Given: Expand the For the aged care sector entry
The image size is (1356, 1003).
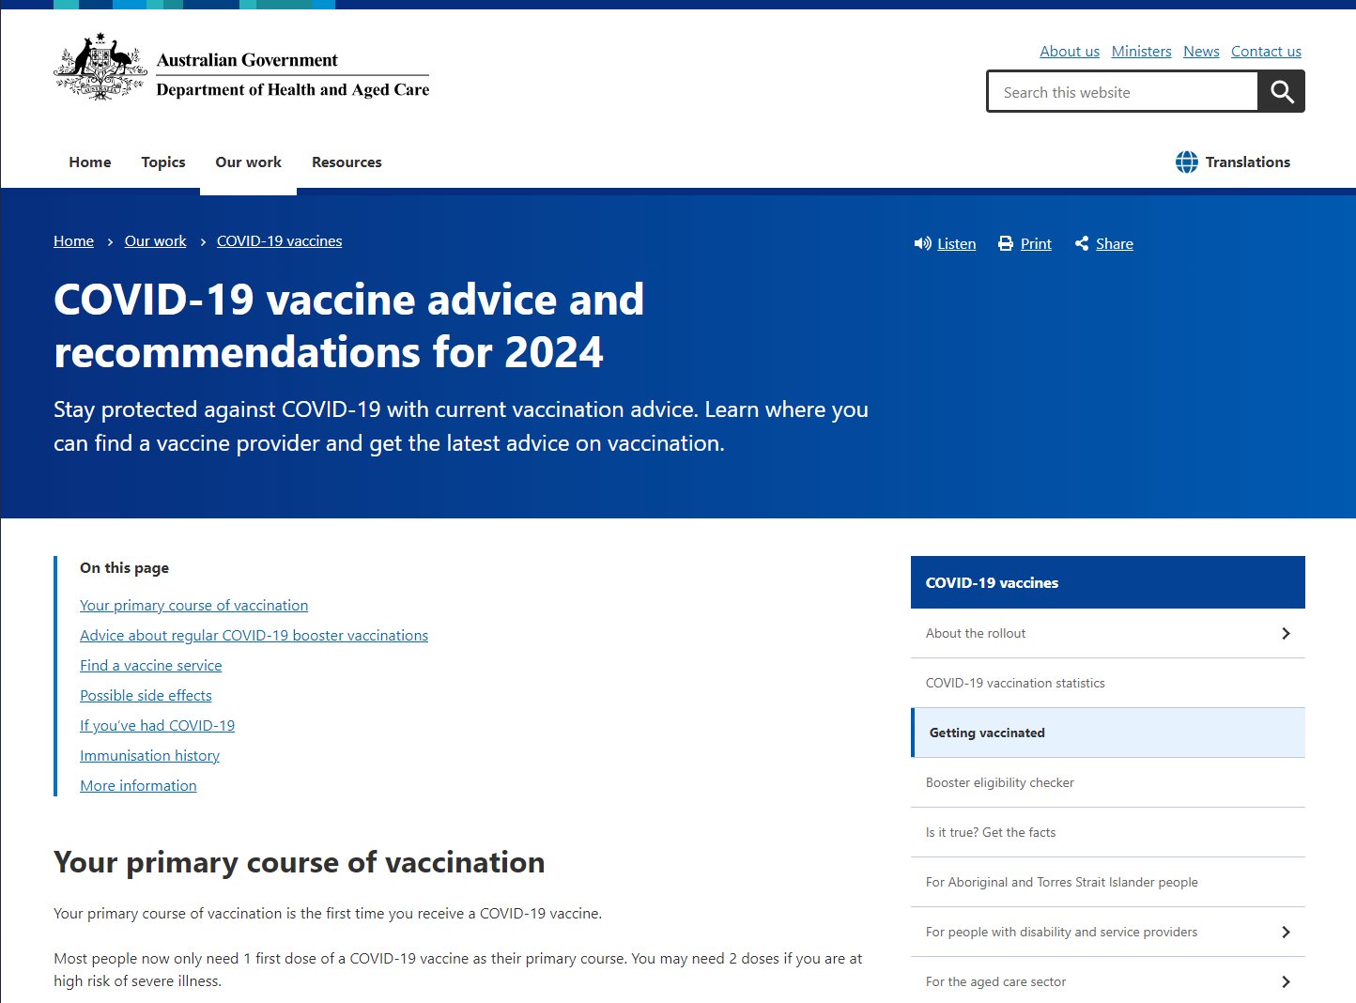Looking at the screenshot, I should click(1286, 981).
